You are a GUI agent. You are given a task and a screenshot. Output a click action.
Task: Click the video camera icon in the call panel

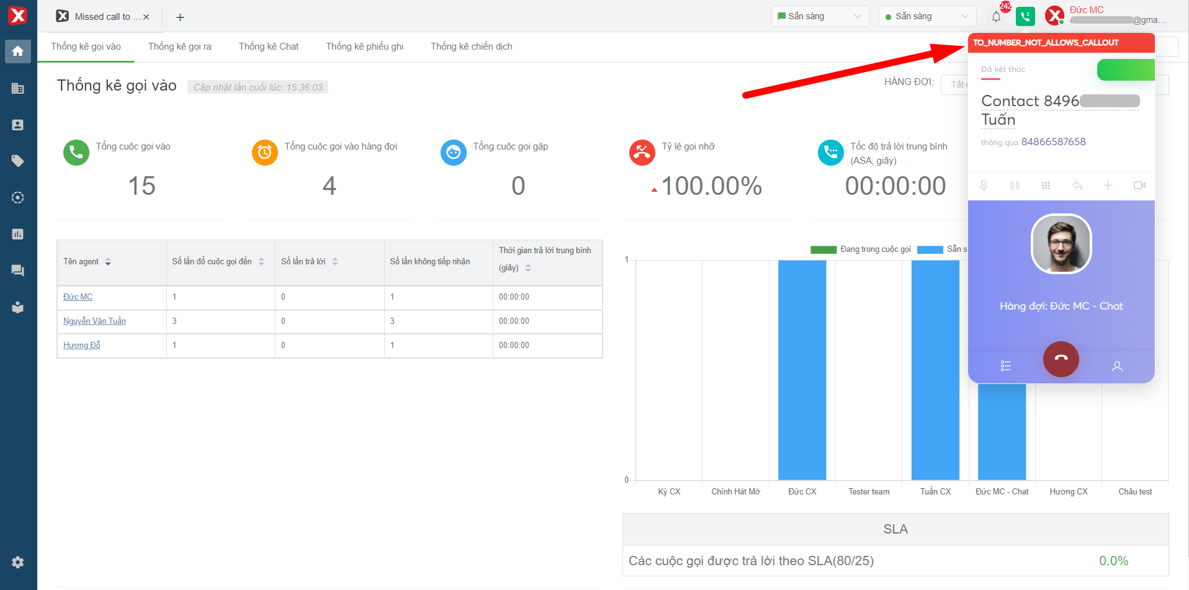[x=1139, y=185]
